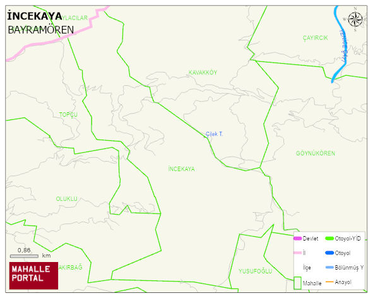Click the compass rose icon
Image resolution: width=373 pixels, height=298 pixels.
click(355, 20)
